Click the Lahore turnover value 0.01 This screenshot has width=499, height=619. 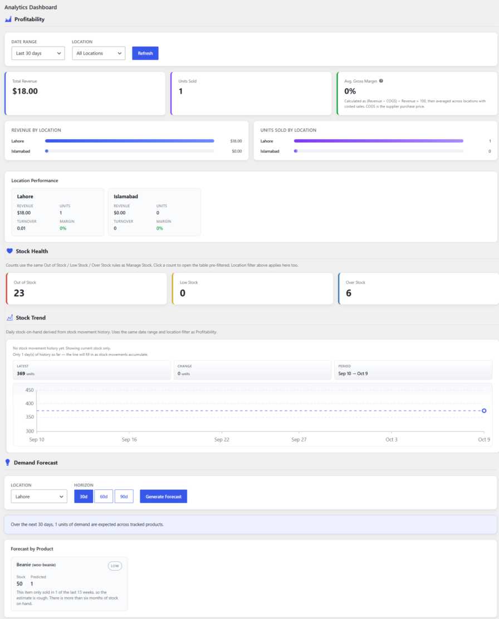point(21,228)
